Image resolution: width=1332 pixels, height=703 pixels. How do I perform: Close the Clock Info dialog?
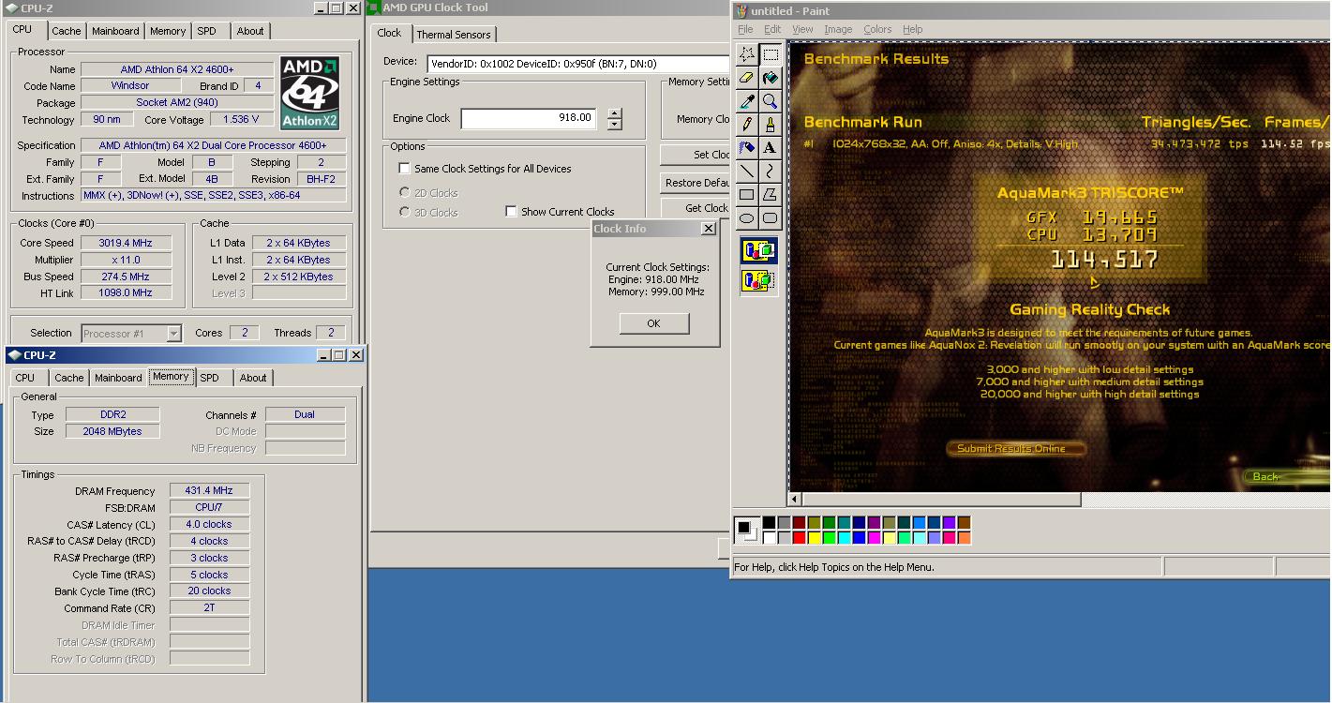click(709, 229)
